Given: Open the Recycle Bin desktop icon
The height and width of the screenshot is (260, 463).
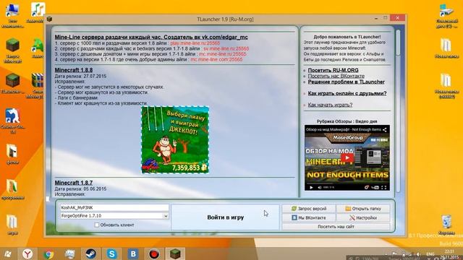Looking at the screenshot, I should pyautogui.click(x=446, y=225).
